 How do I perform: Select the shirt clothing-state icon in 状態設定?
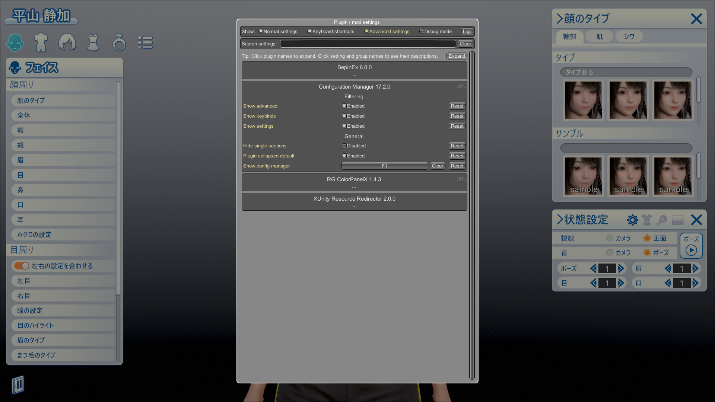[x=647, y=220]
